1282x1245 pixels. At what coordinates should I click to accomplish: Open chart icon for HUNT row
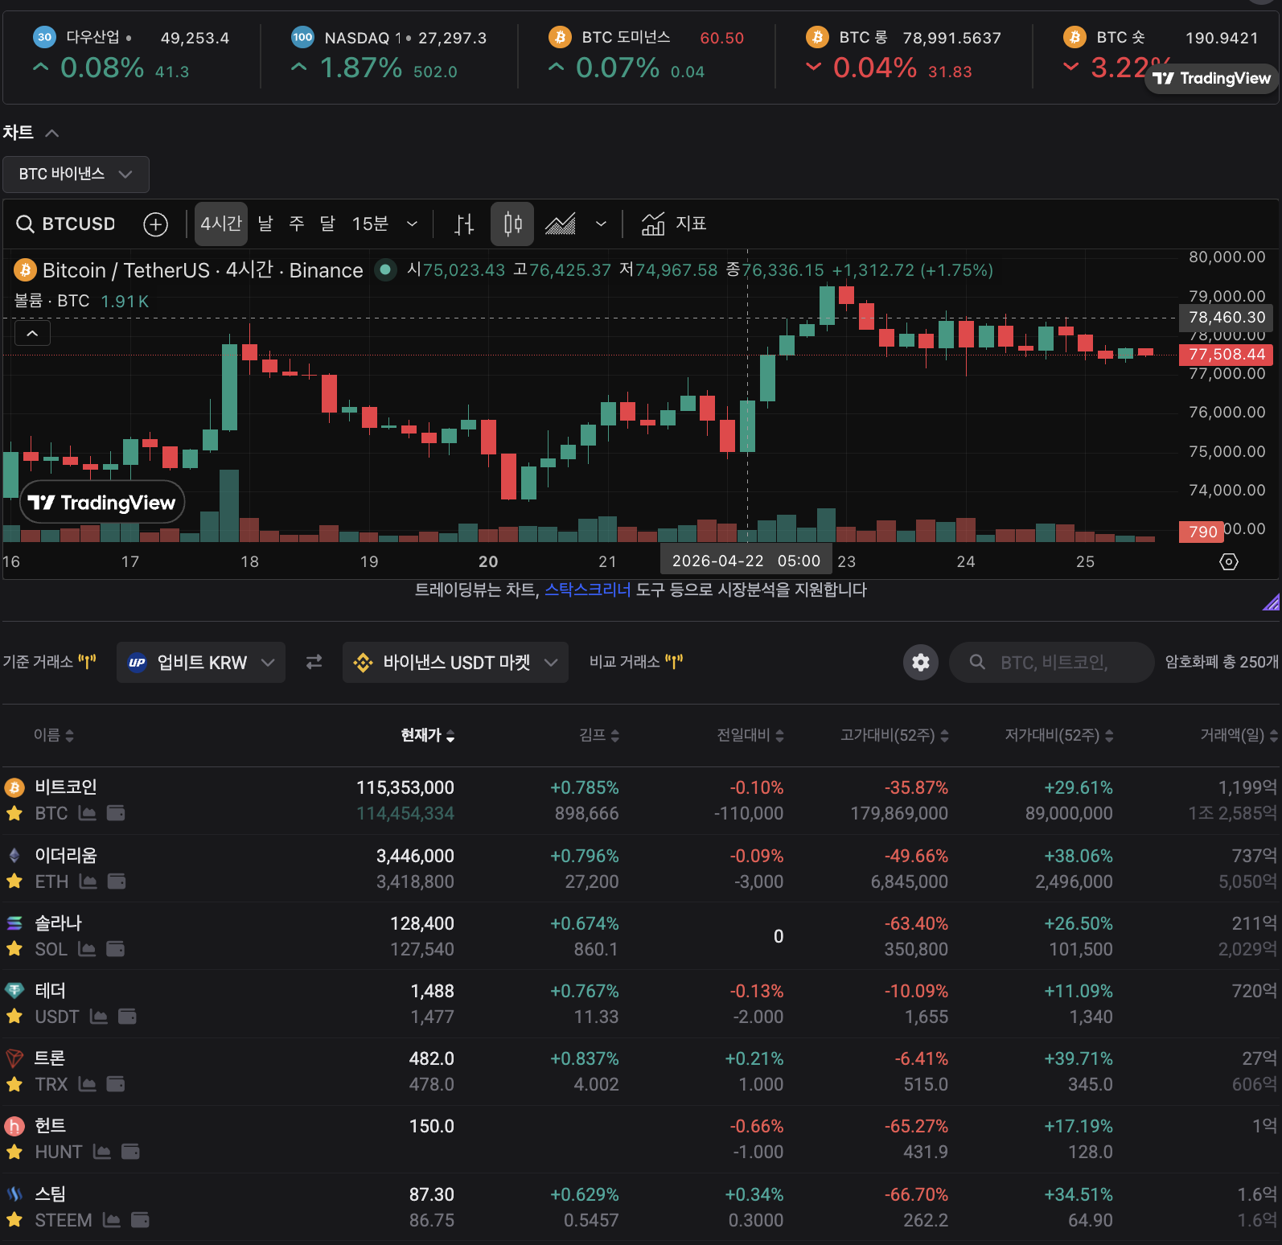pos(102,1152)
